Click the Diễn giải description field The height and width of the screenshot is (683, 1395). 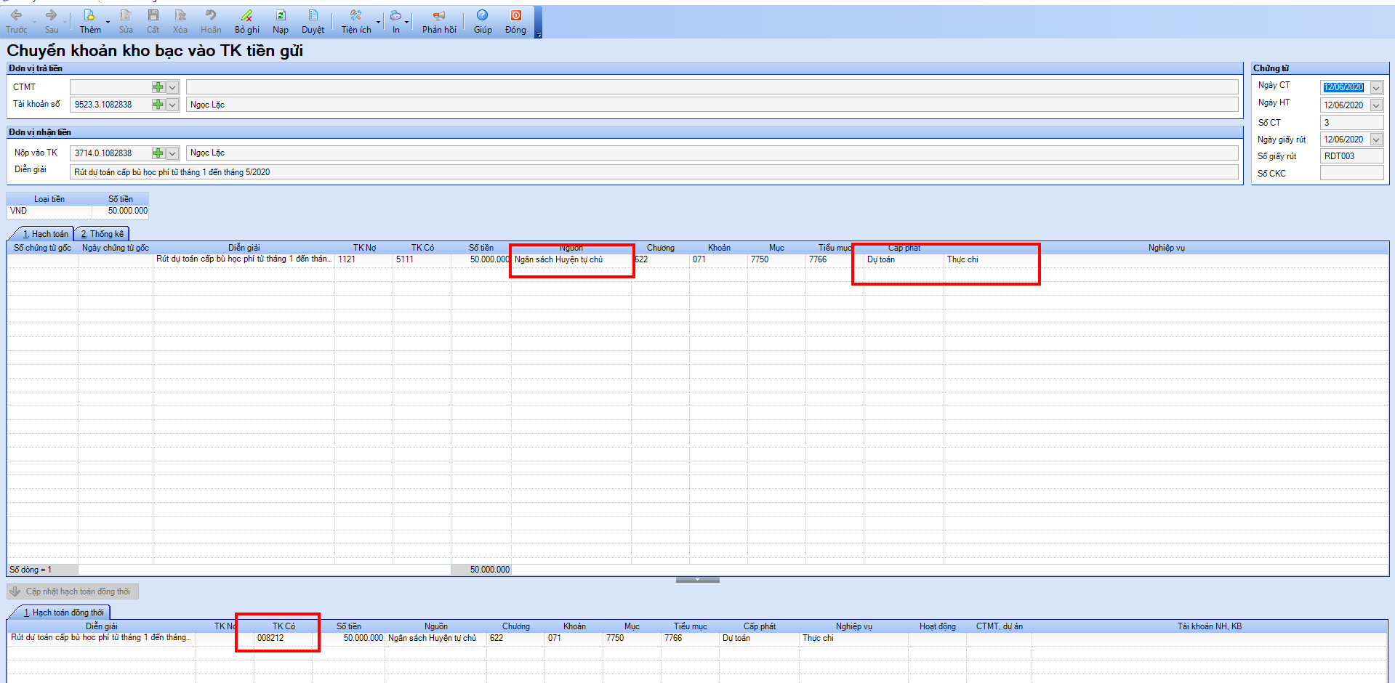point(654,172)
